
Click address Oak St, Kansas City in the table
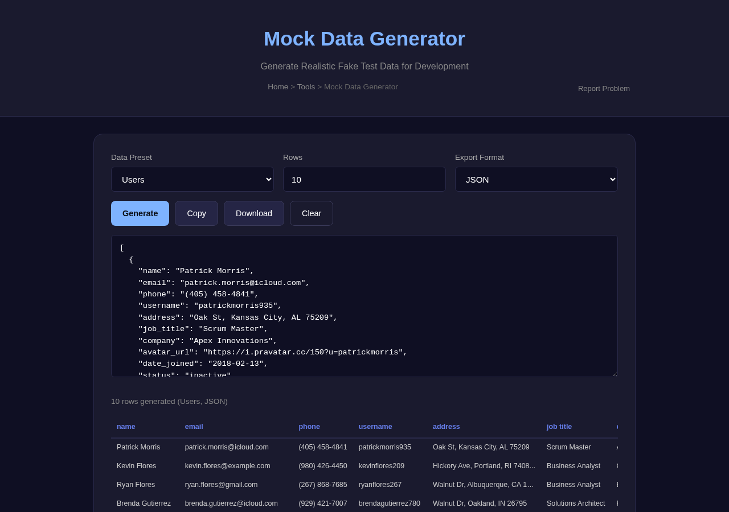481,447
